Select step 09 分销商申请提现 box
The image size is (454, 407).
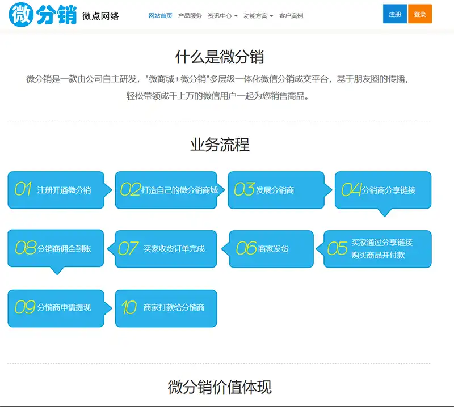pos(56,308)
